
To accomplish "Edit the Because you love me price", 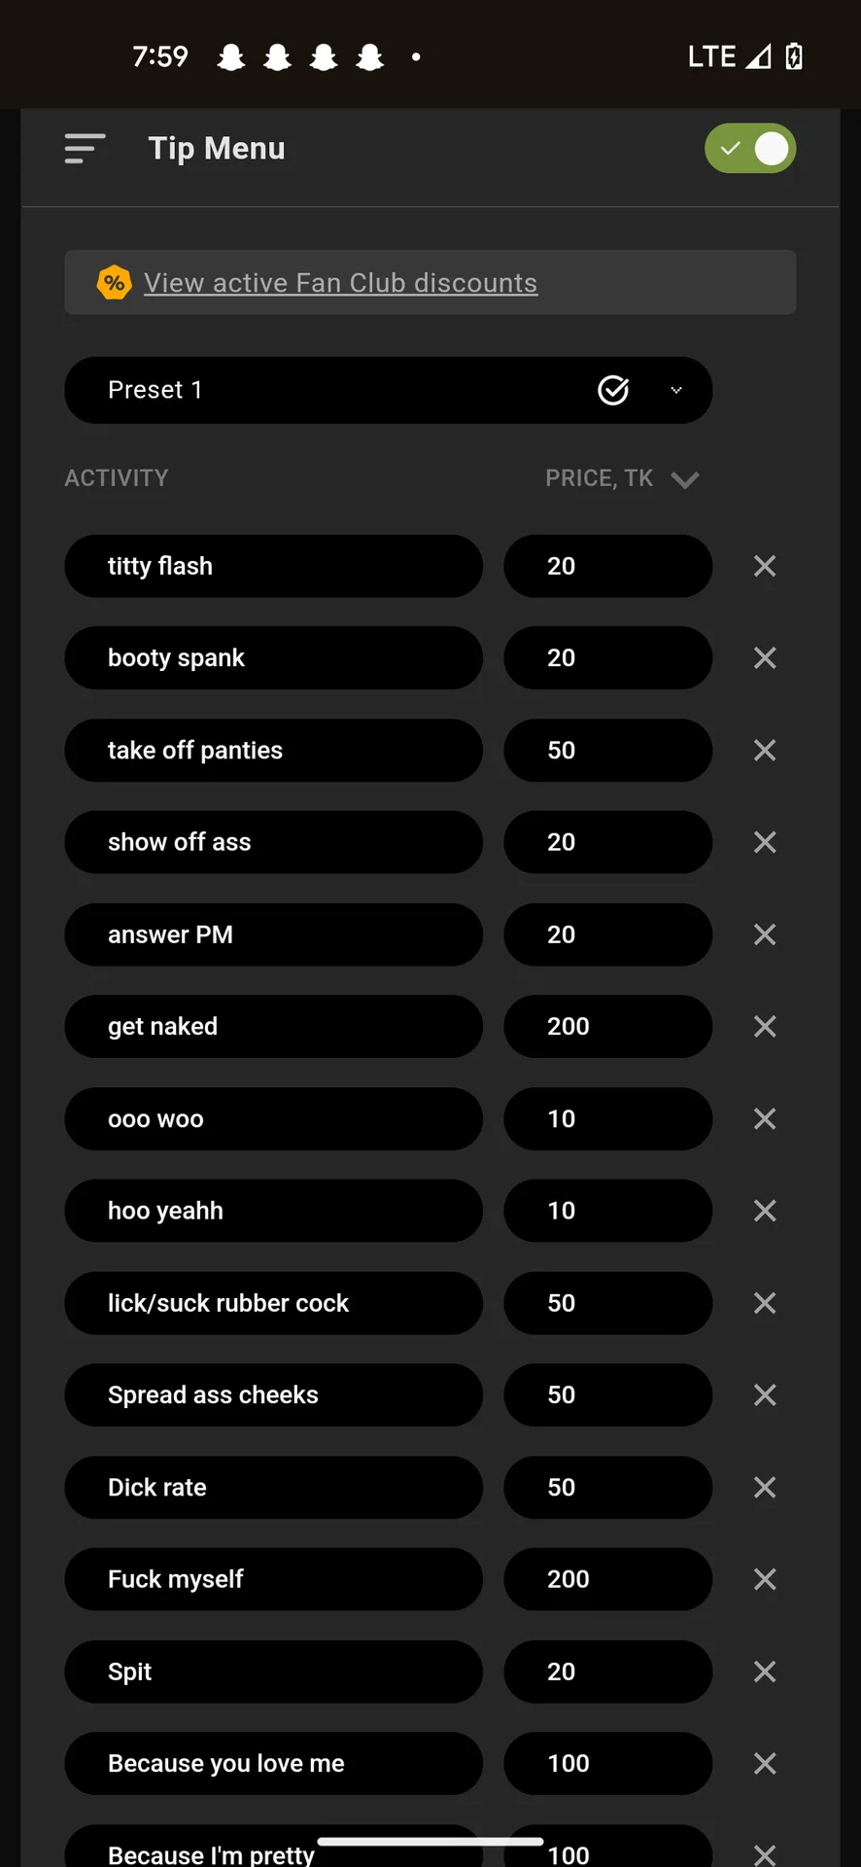I will click(607, 1764).
